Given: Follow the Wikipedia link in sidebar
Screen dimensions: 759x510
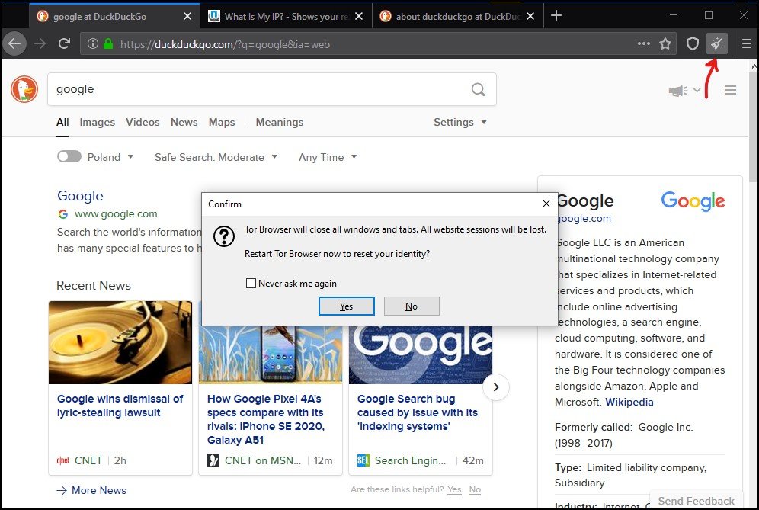Looking at the screenshot, I should point(629,402).
